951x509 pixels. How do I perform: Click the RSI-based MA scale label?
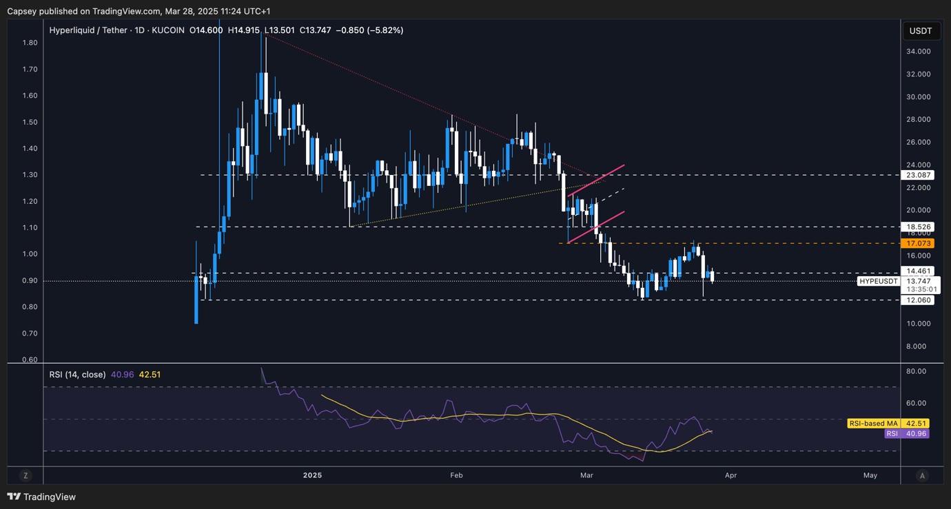[873, 424]
